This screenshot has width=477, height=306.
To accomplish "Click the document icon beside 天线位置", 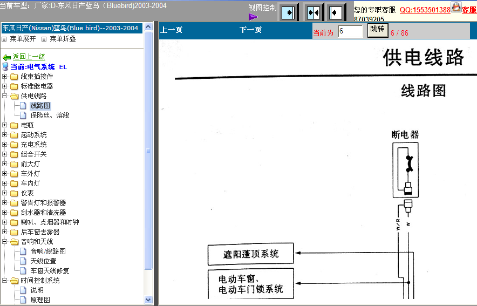I will click(x=23, y=261).
